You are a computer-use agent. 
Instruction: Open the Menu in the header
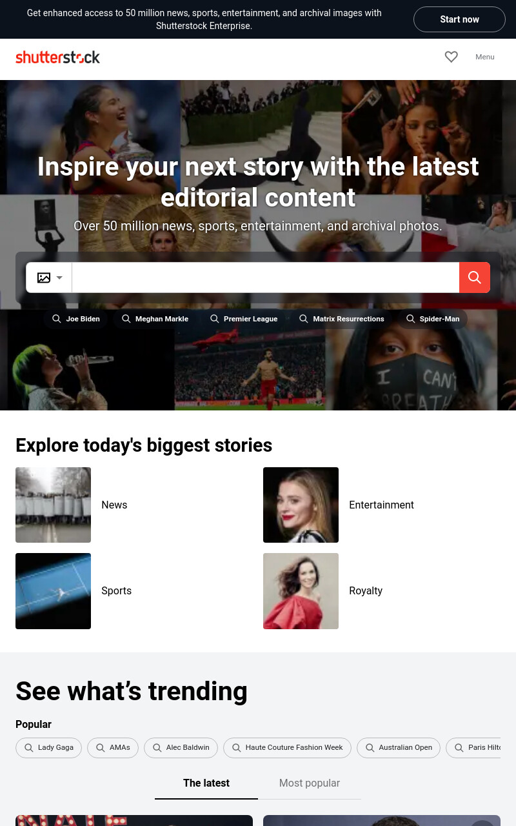pos(485,57)
